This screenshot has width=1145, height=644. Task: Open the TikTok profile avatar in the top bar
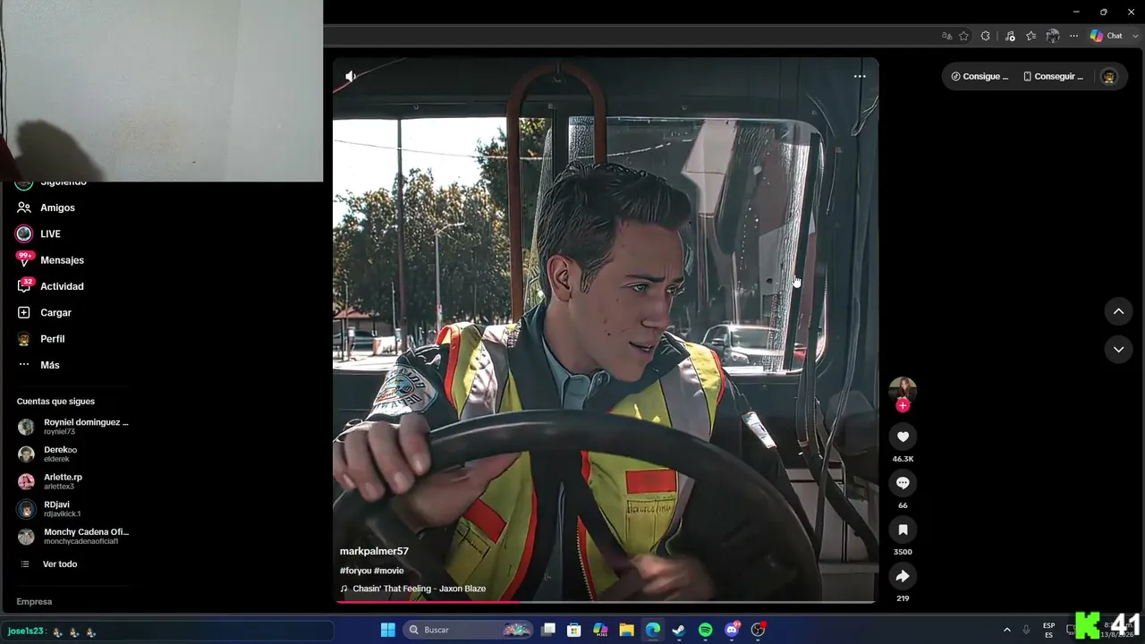tap(1109, 76)
